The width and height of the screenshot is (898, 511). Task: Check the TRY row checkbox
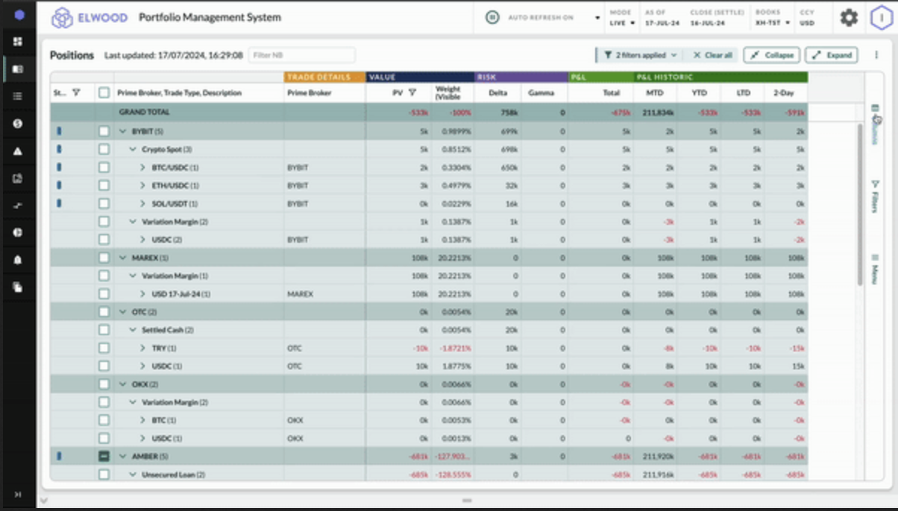pyautogui.click(x=104, y=348)
